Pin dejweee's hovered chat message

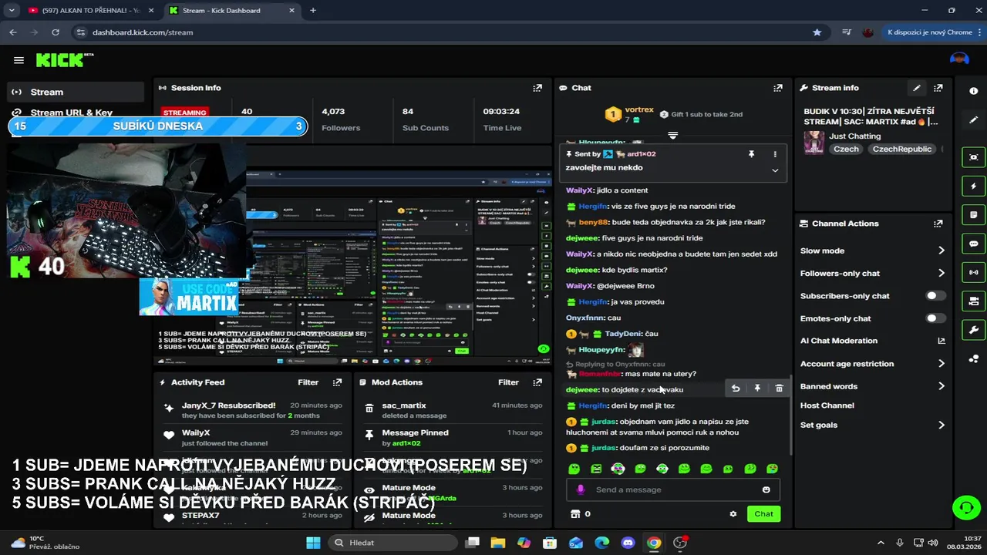click(757, 388)
